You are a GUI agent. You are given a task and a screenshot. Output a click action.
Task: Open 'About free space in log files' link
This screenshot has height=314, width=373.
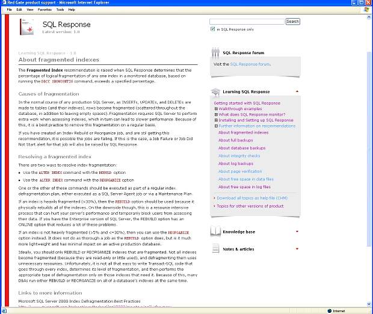pyautogui.click(x=244, y=187)
